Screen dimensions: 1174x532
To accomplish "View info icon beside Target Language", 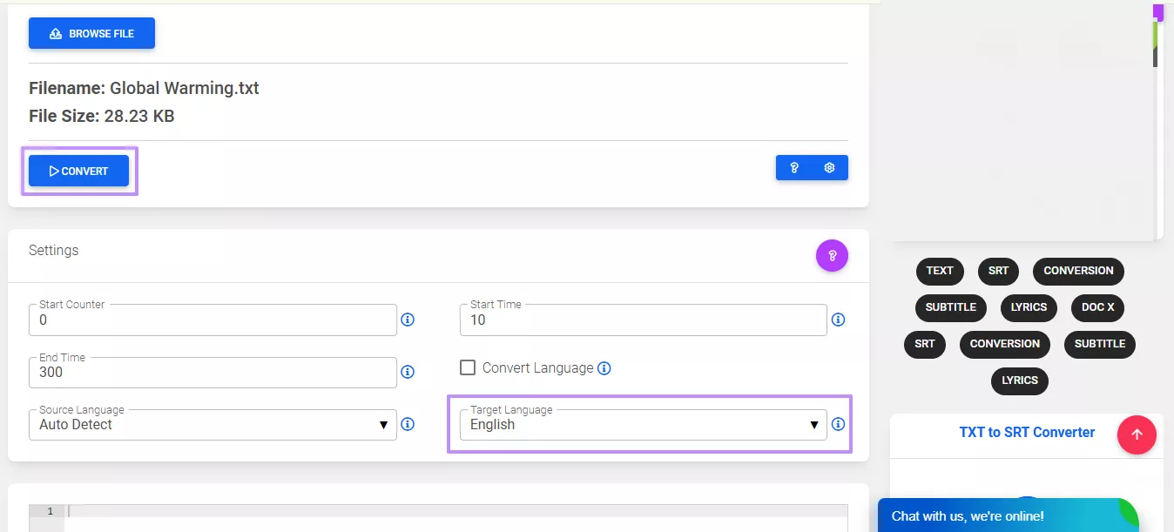I will click(838, 424).
